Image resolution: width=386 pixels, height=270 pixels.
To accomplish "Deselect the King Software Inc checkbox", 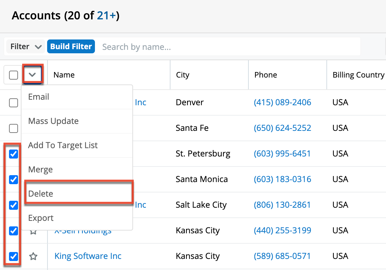I will [14, 256].
